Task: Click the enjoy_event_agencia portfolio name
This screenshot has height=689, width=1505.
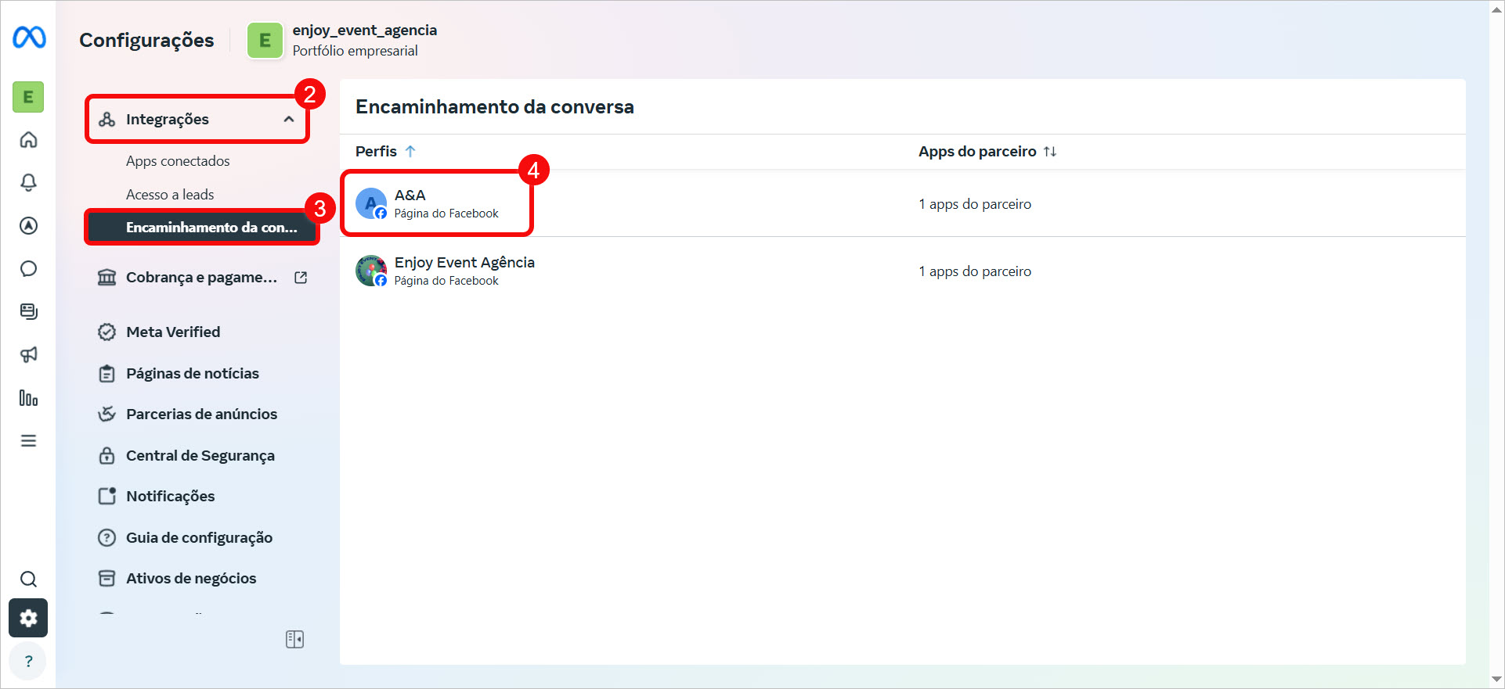Action: pos(365,31)
